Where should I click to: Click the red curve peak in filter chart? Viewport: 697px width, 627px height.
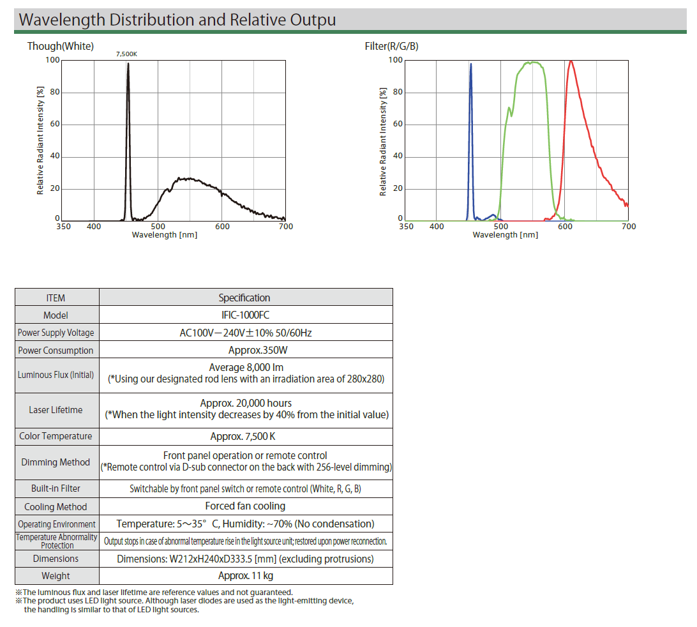coord(571,62)
